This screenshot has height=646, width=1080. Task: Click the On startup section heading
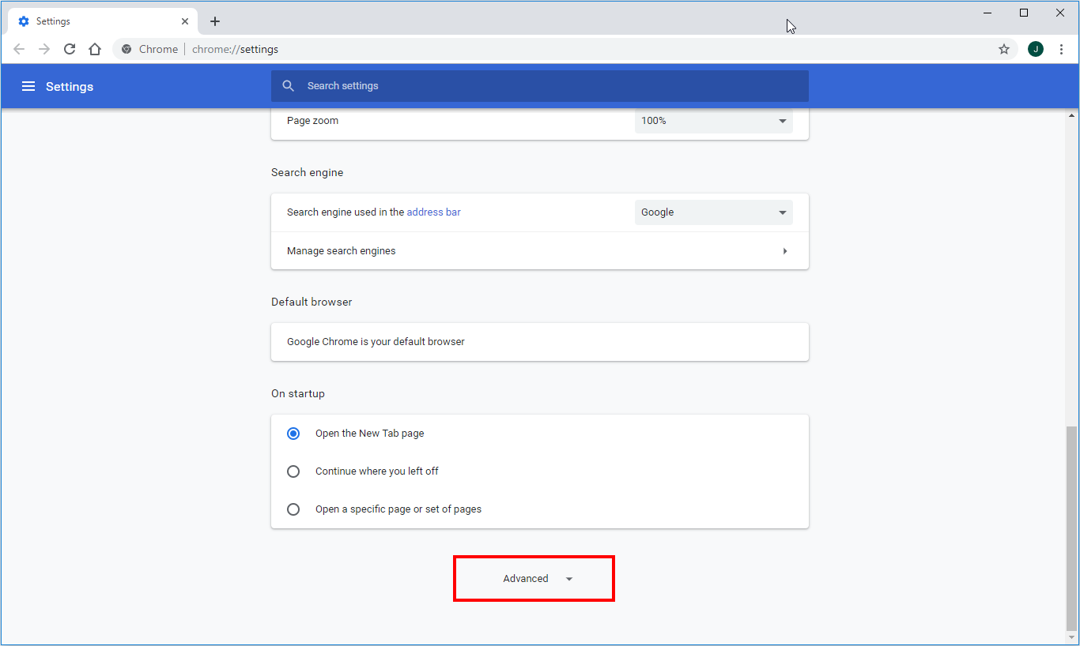pyautogui.click(x=298, y=393)
